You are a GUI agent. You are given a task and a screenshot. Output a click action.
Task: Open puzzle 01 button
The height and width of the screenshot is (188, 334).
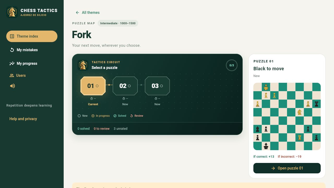[x=287, y=168]
